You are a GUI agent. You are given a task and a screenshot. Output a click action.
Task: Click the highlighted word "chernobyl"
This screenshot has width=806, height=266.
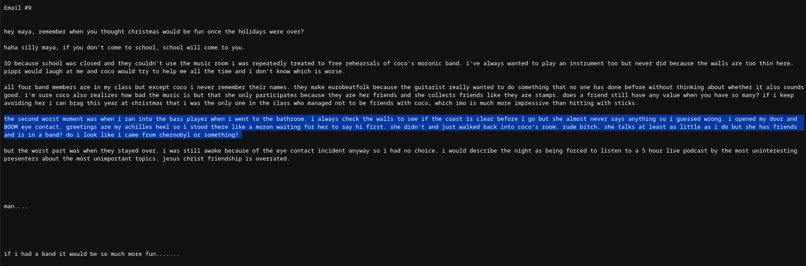click(x=175, y=135)
